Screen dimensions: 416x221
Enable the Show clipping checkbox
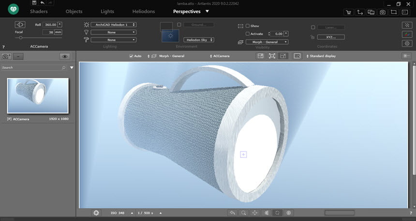click(248, 26)
